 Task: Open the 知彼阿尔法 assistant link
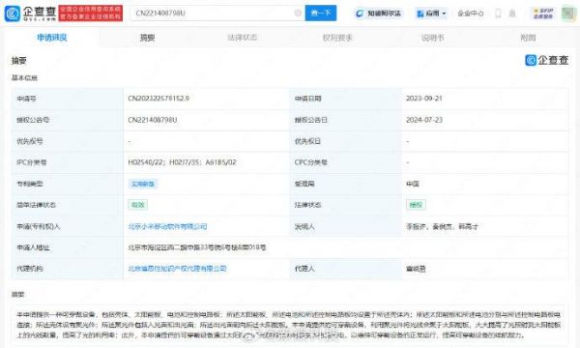pos(378,14)
